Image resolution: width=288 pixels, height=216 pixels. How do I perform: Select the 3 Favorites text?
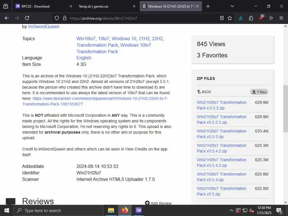pos(212,55)
